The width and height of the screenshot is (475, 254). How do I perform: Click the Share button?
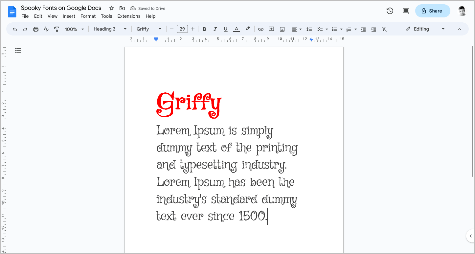point(432,11)
